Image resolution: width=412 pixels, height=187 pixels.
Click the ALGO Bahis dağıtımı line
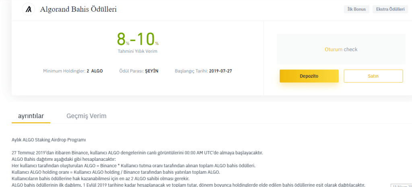[63, 159]
